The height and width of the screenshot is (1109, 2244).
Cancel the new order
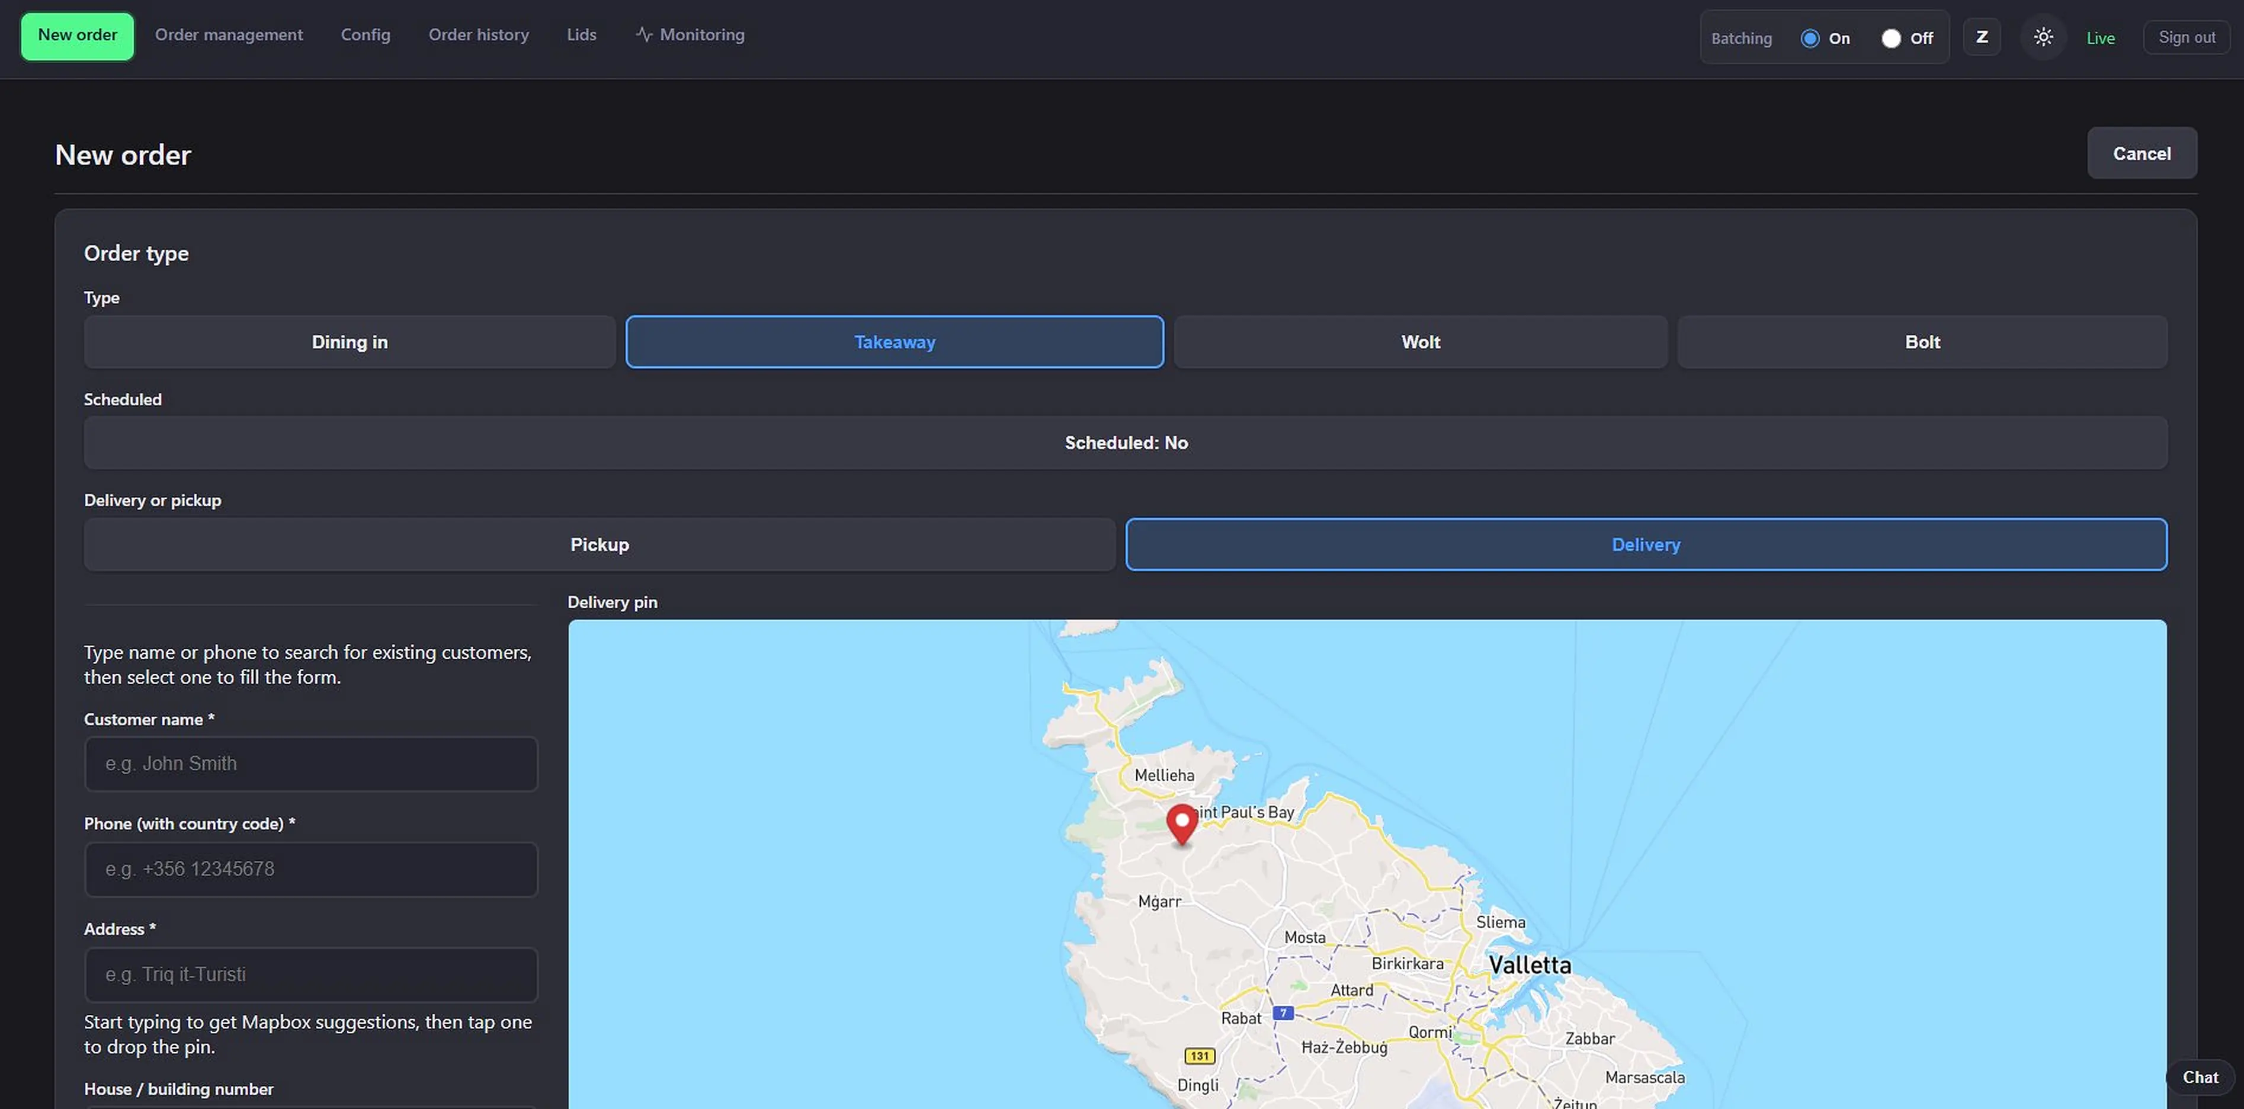pyautogui.click(x=2142, y=153)
